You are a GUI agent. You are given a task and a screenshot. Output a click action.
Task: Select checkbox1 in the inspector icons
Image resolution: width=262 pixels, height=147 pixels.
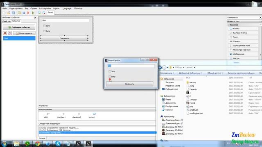[x=61, y=115]
